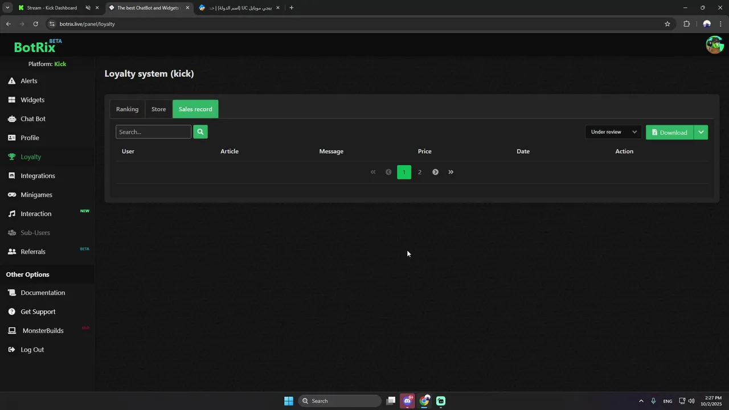Viewport: 729px width, 410px height.
Task: Click the user avatar in top right
Action: pyautogui.click(x=714, y=44)
